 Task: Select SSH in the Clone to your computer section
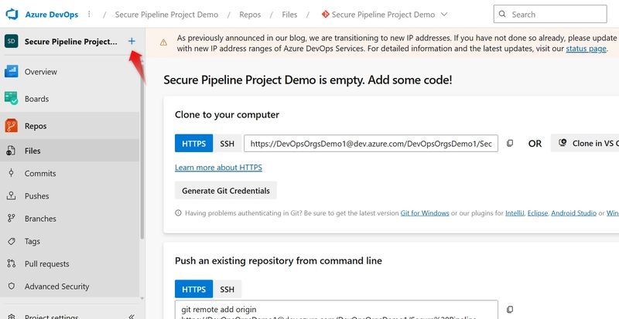[227, 143]
